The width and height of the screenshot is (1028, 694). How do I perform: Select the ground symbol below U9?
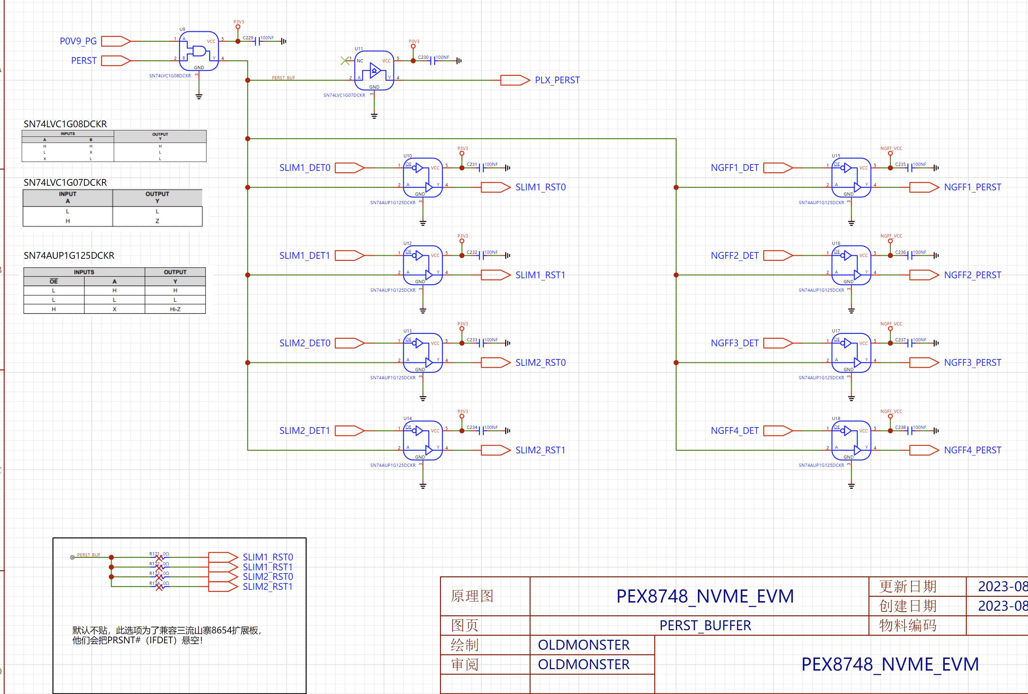pos(199,96)
